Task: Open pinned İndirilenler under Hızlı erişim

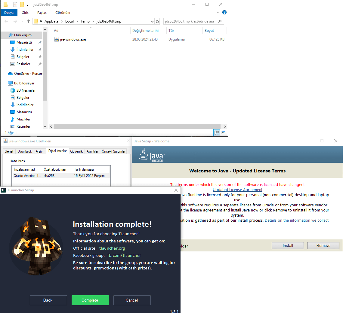Action: [x=25, y=50]
